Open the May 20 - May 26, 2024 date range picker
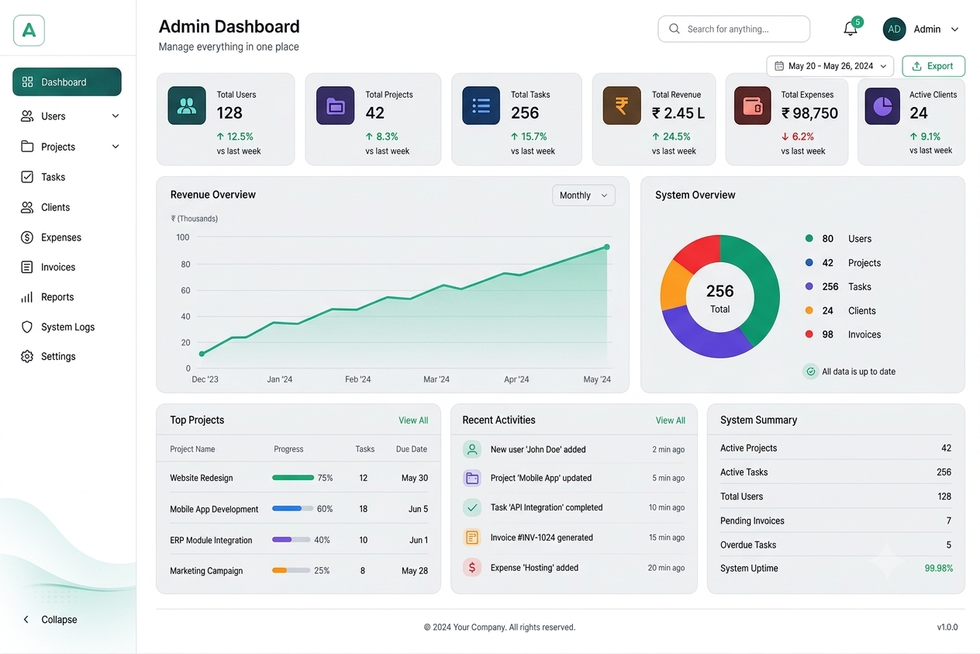The height and width of the screenshot is (654, 980). (x=830, y=66)
